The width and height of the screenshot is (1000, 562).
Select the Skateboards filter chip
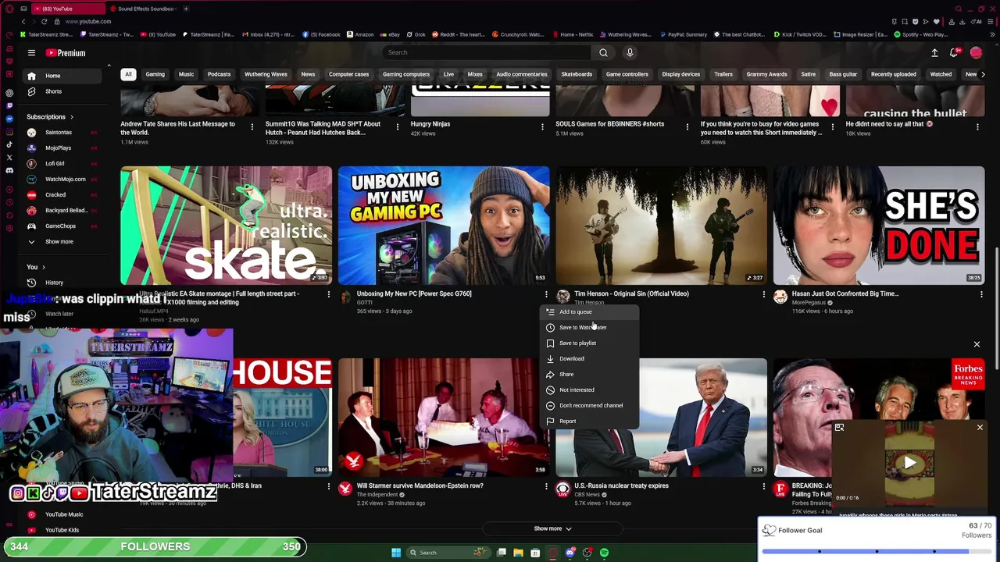click(x=577, y=74)
